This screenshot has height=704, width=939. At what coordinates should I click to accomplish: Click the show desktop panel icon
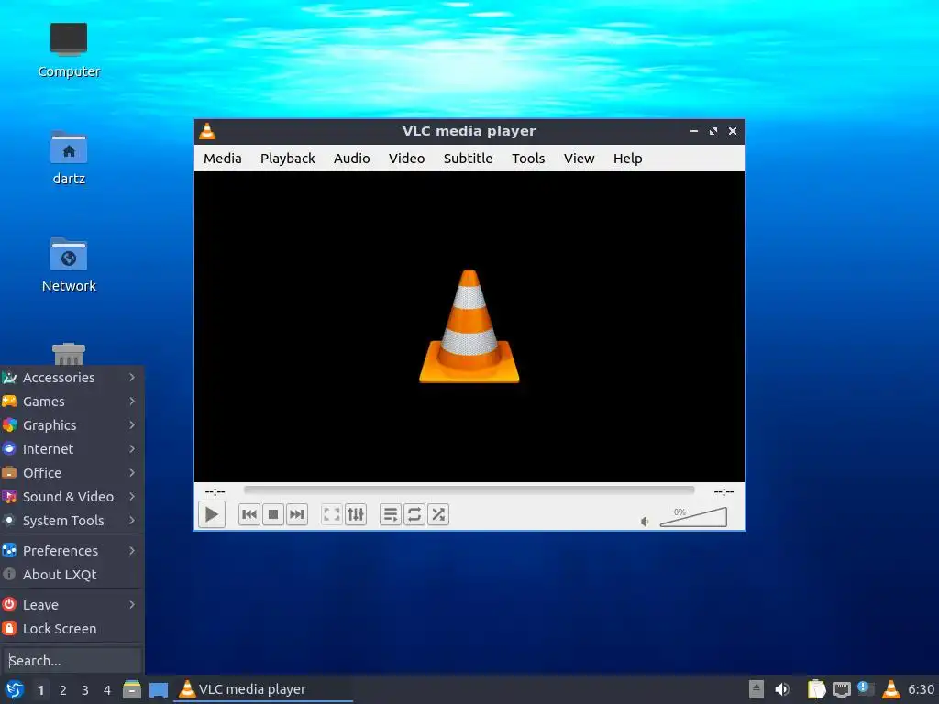pos(158,689)
